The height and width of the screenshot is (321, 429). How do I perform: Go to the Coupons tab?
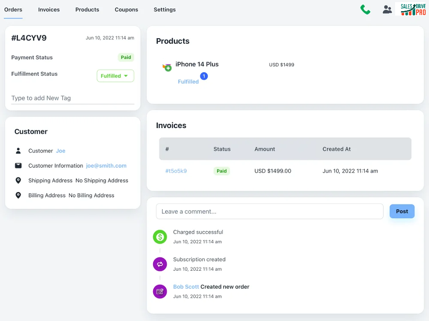coord(126,9)
